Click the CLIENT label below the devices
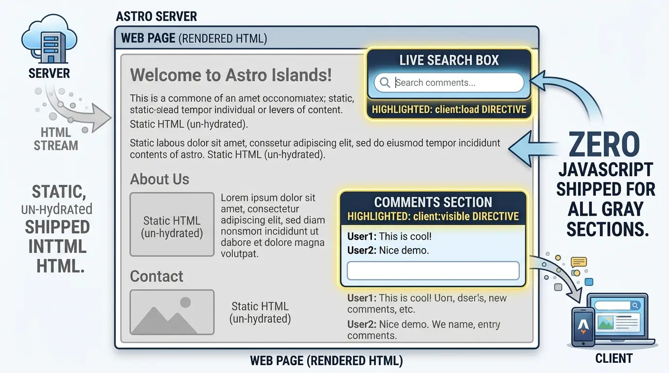 pos(614,358)
